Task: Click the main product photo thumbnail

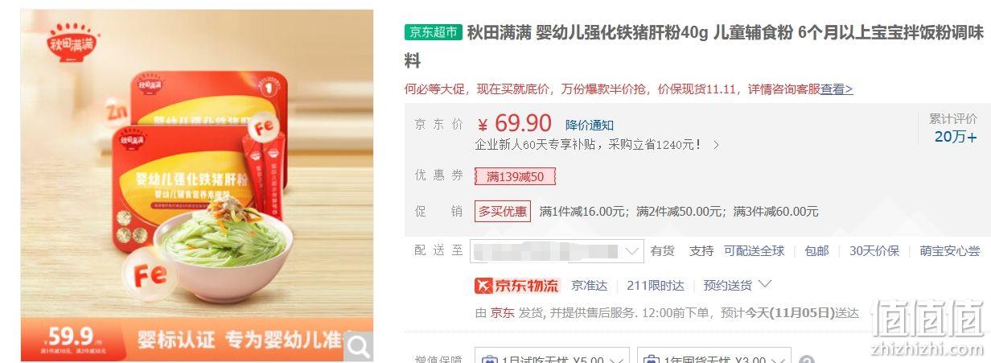Action: pyautogui.click(x=197, y=186)
